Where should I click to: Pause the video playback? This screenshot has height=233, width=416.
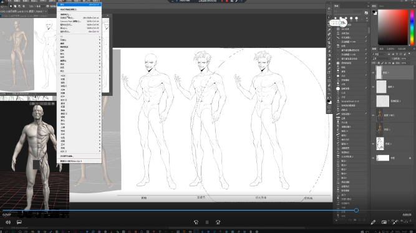[x=207, y=222]
